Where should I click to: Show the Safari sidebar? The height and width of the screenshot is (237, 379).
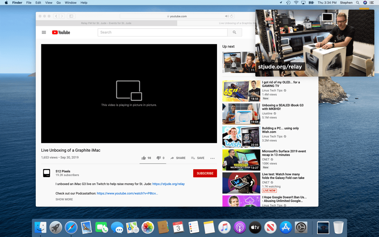(x=71, y=16)
